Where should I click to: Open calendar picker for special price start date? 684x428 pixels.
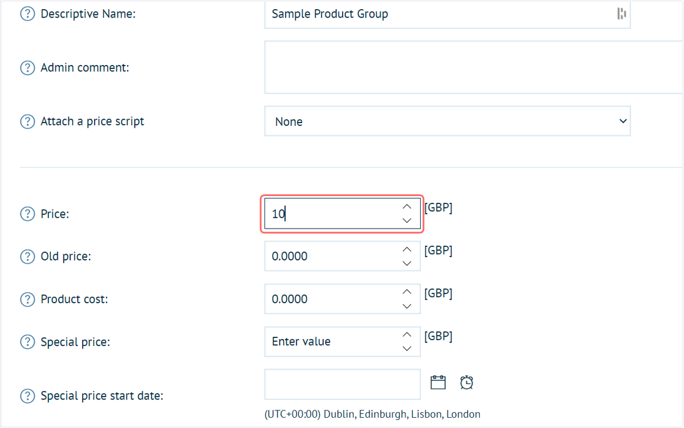438,382
